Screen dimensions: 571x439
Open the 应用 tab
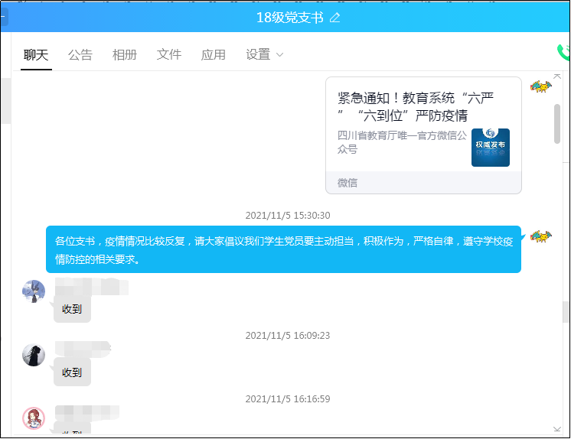(x=214, y=54)
